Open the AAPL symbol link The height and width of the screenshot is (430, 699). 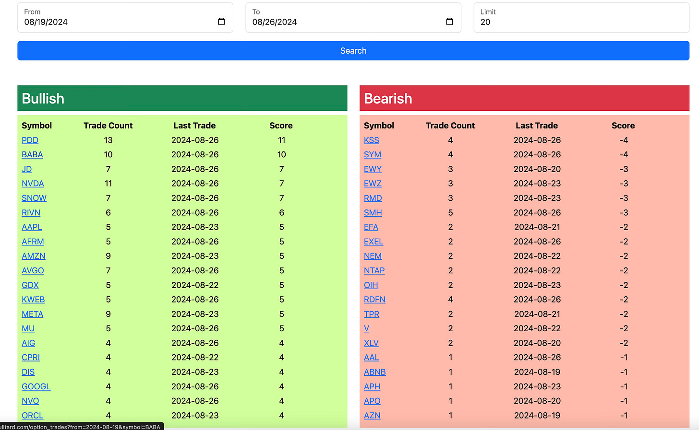pos(32,227)
